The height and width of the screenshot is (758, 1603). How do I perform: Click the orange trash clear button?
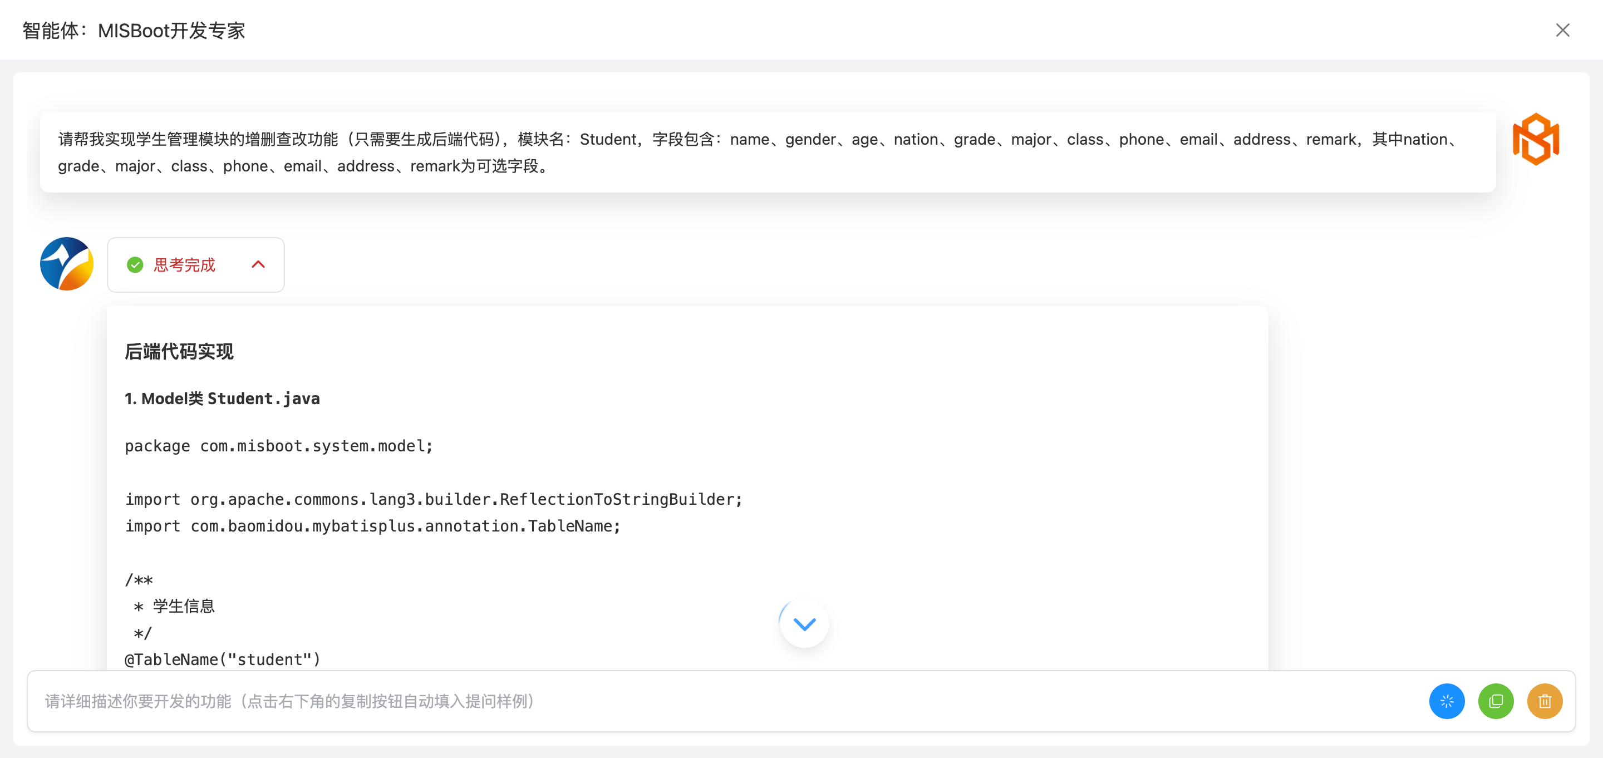pos(1545,701)
